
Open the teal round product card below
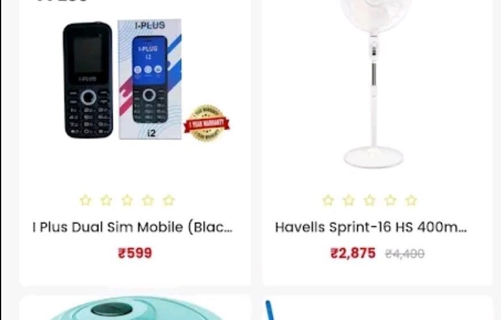pos(135,307)
